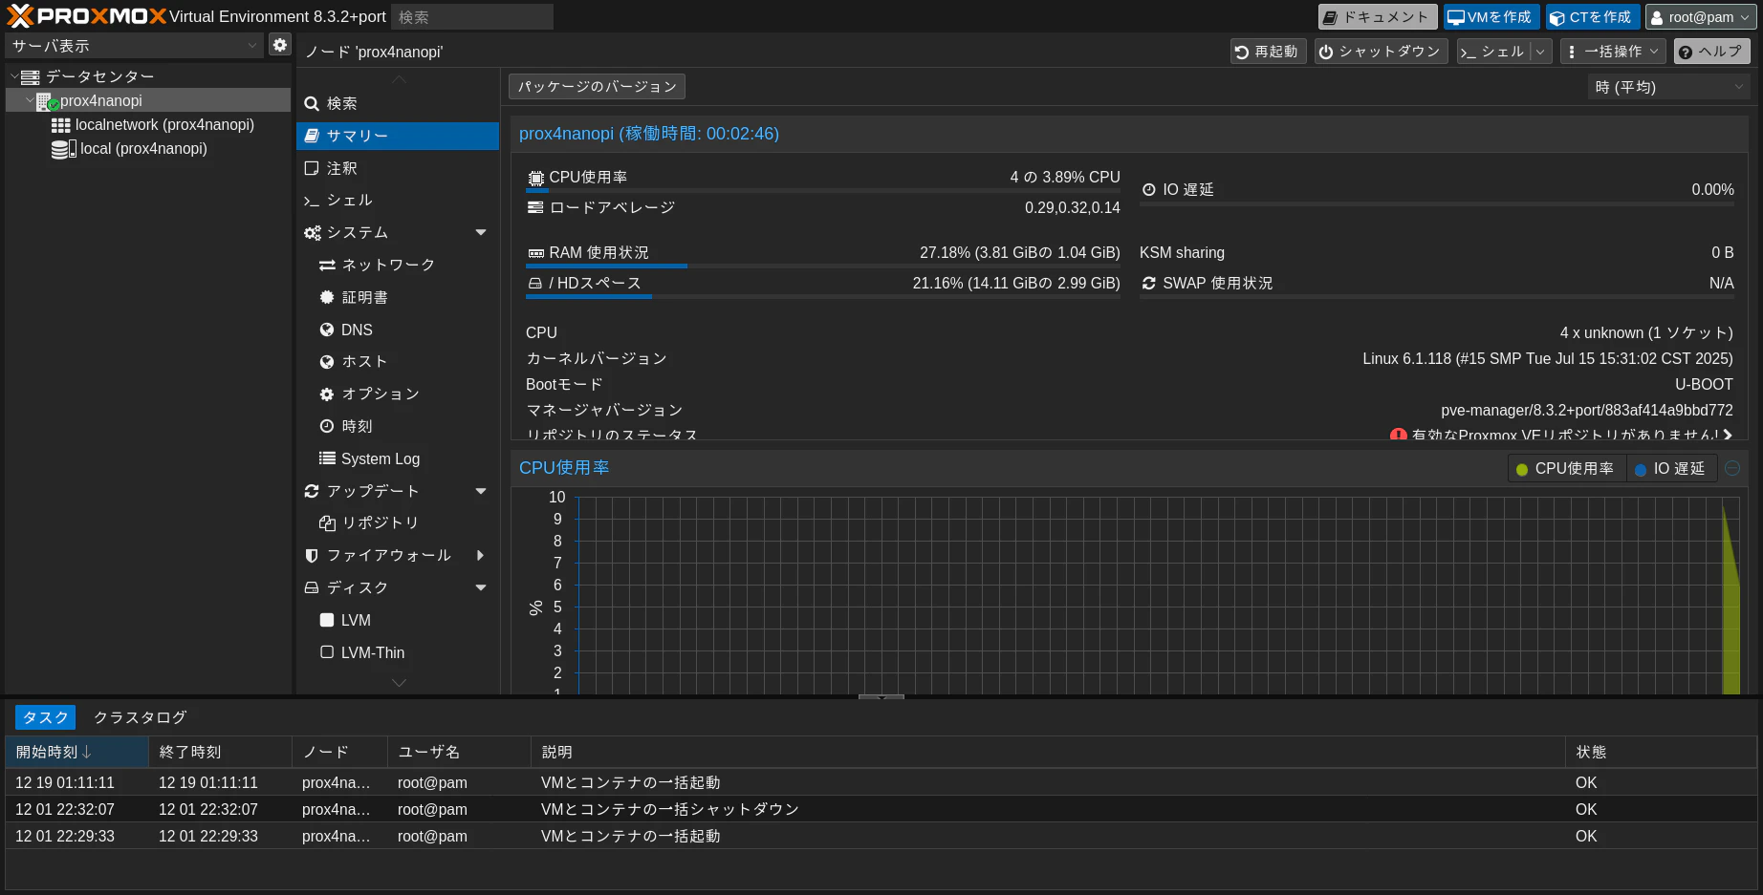
Task: Click the datacenter server icon
Action: coord(31,76)
